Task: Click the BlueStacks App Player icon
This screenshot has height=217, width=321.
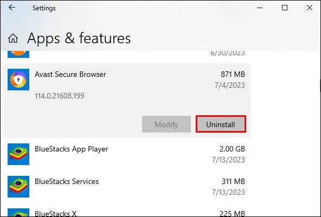Action: pos(18,154)
